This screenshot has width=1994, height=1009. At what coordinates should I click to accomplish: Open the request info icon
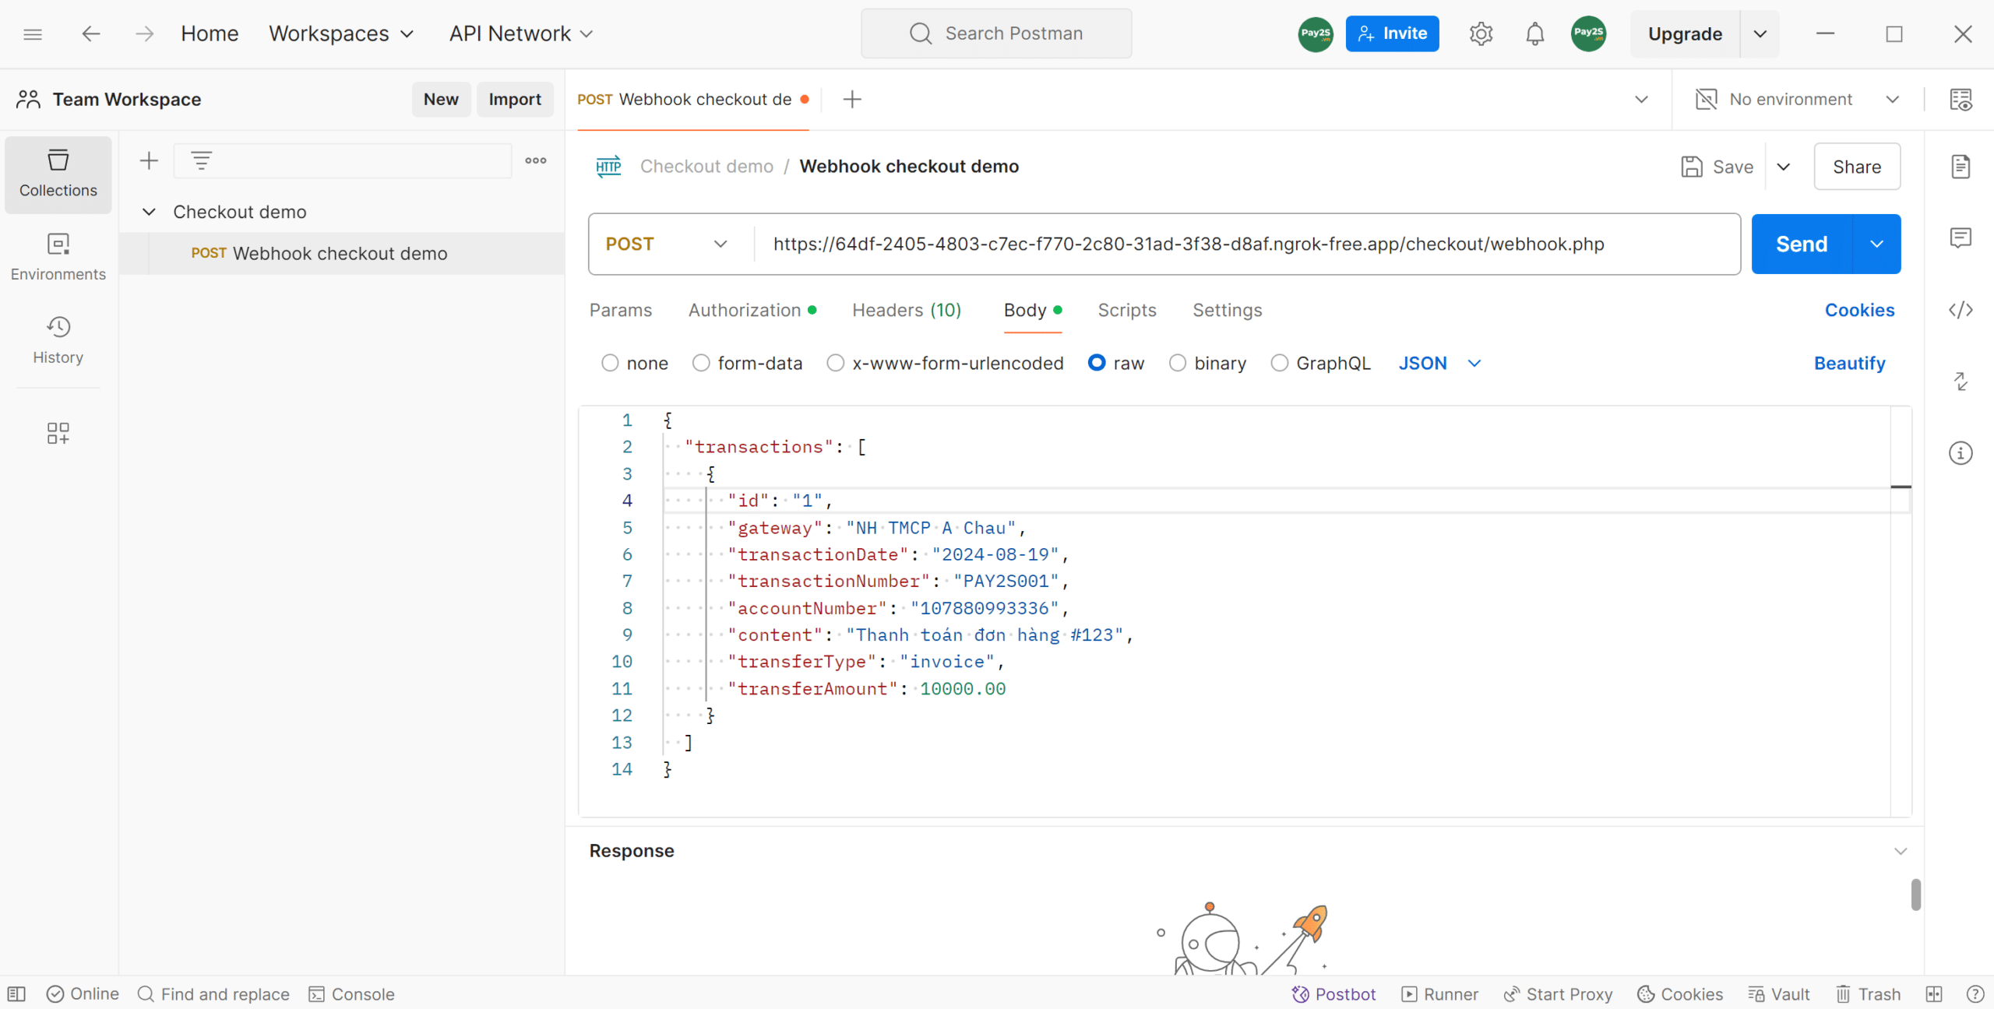point(1961,453)
